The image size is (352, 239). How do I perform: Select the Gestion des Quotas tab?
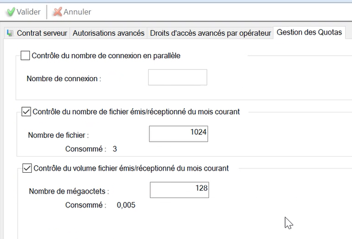point(309,33)
